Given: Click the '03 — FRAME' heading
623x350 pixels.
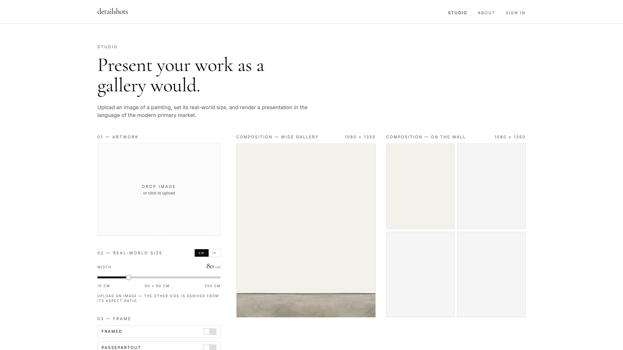Looking at the screenshot, I should (114, 319).
